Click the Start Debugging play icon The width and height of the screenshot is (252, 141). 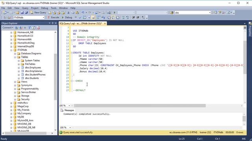pyautogui.click(x=115, y=13)
